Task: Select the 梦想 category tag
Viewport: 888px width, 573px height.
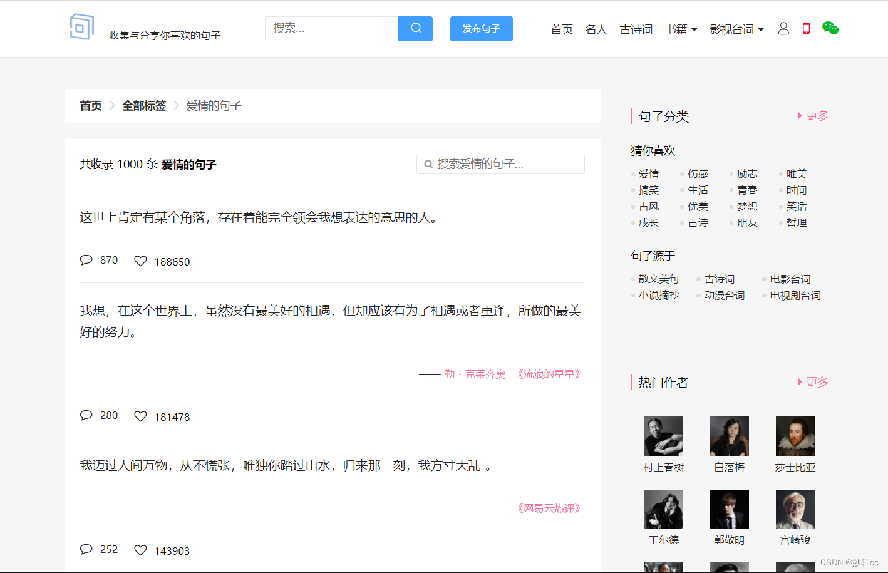Action: coord(747,206)
